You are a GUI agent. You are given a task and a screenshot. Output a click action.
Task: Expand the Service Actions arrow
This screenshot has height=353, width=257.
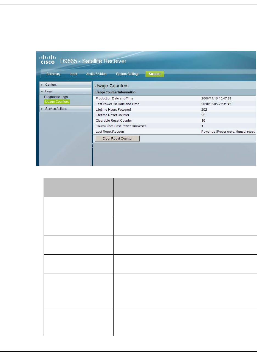pos(42,109)
